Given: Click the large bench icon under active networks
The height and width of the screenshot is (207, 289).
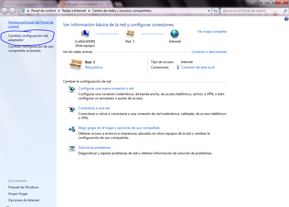Looking at the screenshot, I should click(x=75, y=65).
